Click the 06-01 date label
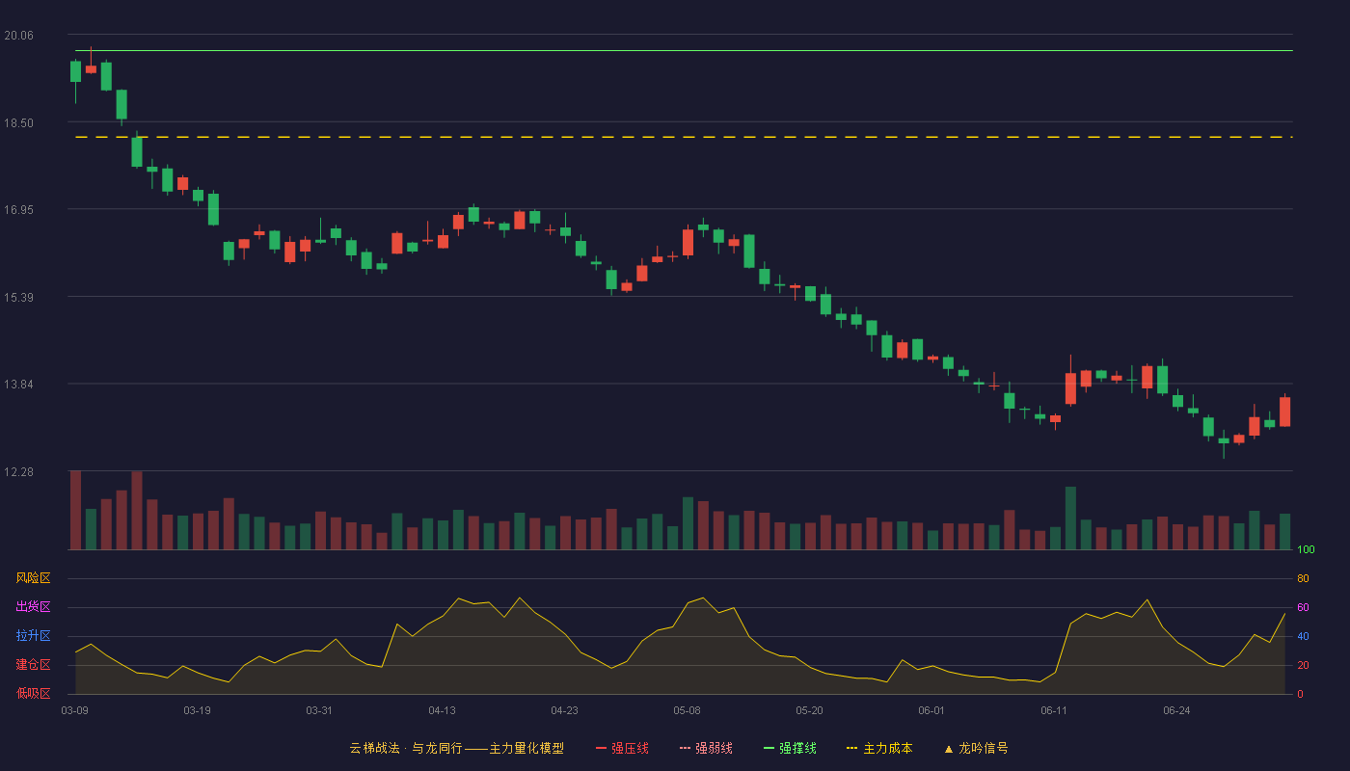Image resolution: width=1350 pixels, height=771 pixels. pos(931,710)
